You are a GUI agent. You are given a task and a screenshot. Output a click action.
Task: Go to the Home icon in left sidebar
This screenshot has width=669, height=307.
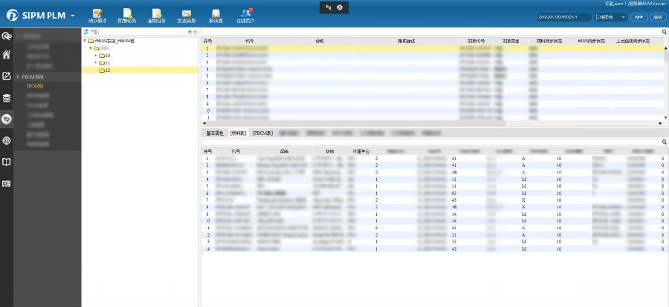tap(7, 55)
